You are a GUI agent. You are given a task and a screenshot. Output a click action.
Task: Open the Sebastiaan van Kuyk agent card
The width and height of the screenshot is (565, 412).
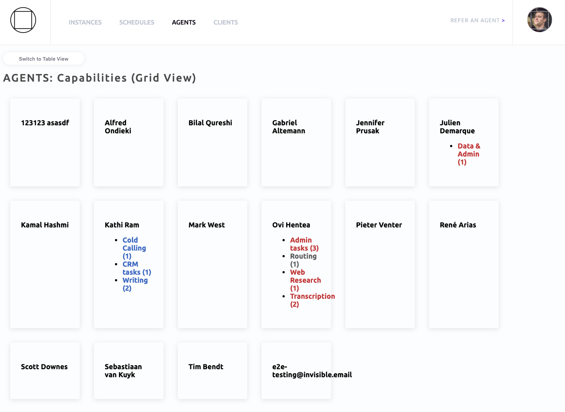[129, 371]
